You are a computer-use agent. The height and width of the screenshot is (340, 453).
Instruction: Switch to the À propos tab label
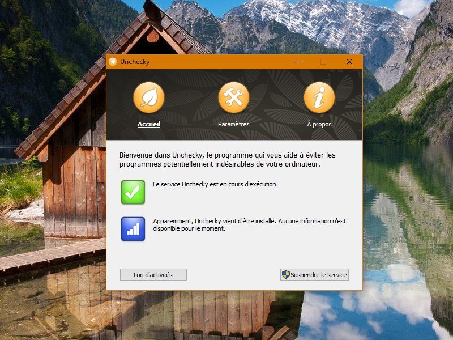[319, 124]
